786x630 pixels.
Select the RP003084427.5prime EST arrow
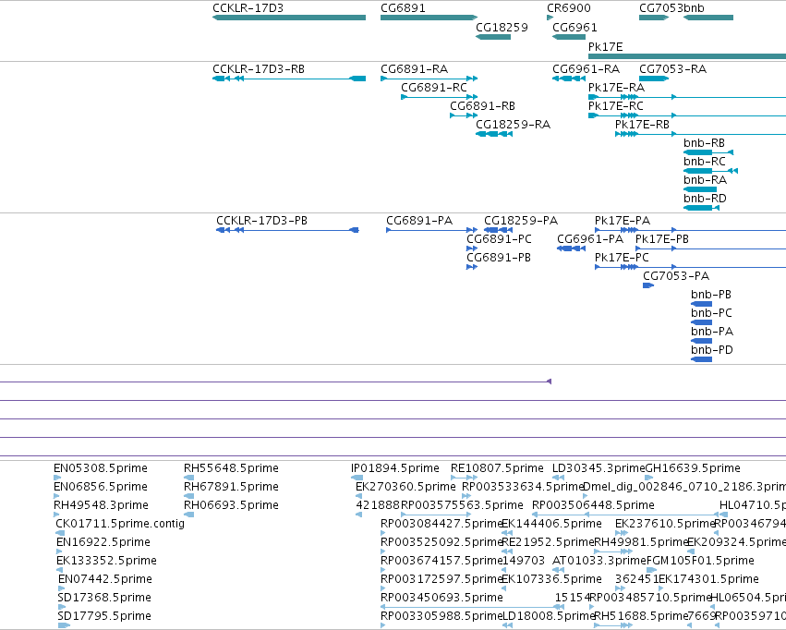coord(383,533)
